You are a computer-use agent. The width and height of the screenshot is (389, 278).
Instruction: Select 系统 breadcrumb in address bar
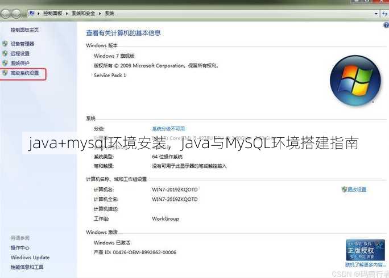(109, 14)
